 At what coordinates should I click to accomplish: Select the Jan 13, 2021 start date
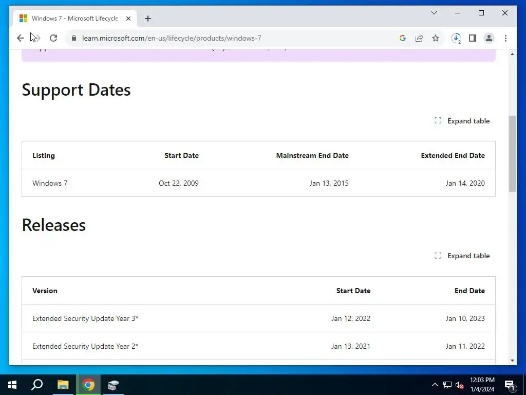351,346
